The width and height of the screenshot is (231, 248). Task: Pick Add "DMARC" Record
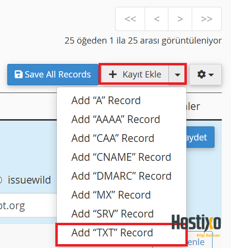[122, 176]
